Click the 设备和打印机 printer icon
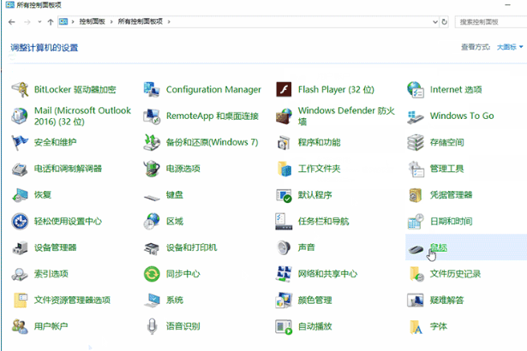Viewport: 527px width, 351px height. pyautogui.click(x=152, y=248)
